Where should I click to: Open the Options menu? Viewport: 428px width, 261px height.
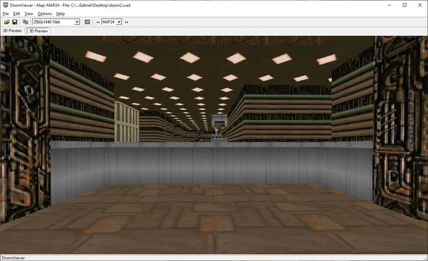coord(45,14)
